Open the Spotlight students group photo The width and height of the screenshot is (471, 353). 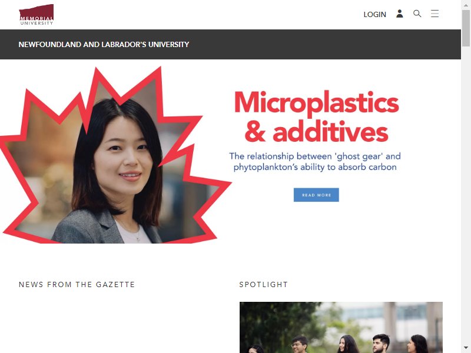click(341, 327)
